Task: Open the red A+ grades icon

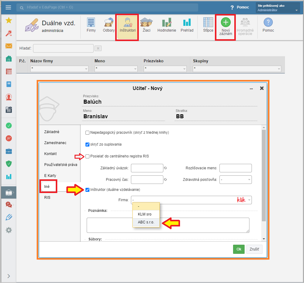Action: coord(9,138)
